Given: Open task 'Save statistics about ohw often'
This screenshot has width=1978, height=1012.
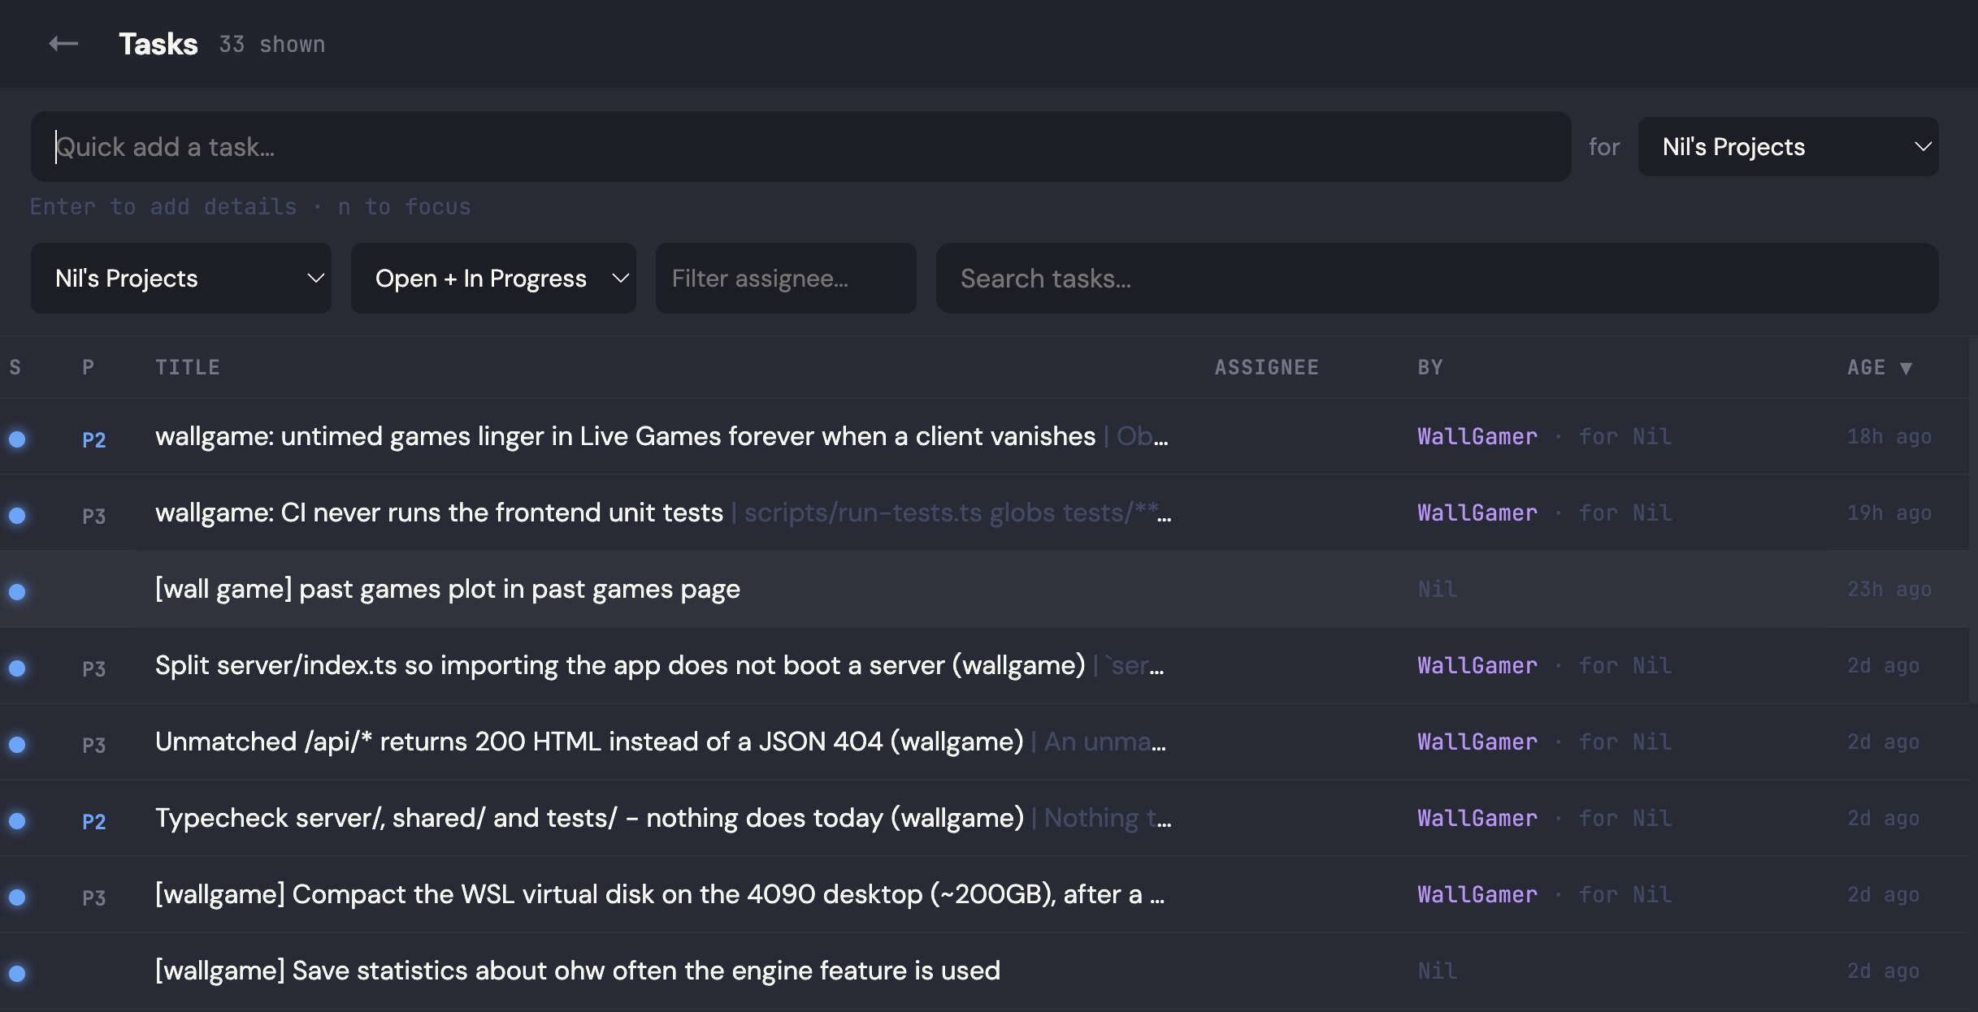Looking at the screenshot, I should (x=578, y=971).
